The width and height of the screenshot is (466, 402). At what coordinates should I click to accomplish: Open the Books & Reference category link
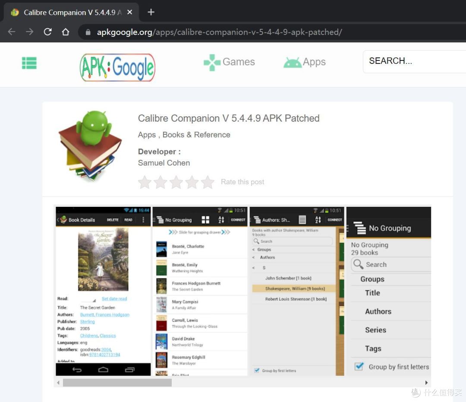click(196, 135)
